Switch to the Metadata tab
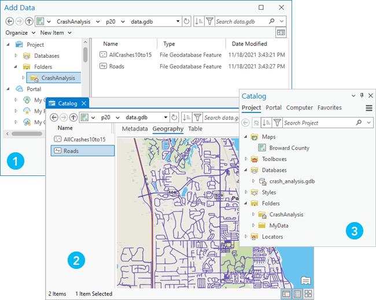The image size is (376, 300). 134,129
